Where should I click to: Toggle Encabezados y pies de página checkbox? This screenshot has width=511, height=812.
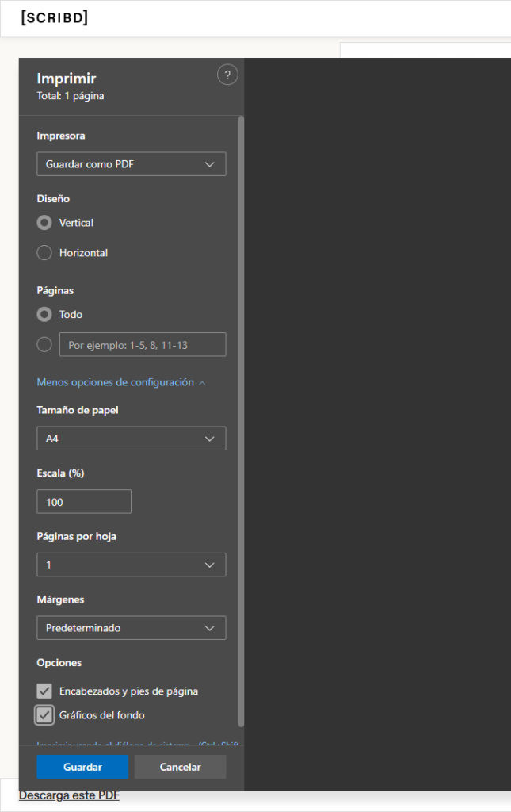[44, 691]
